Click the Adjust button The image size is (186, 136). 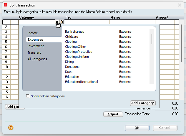(x=113, y=114)
